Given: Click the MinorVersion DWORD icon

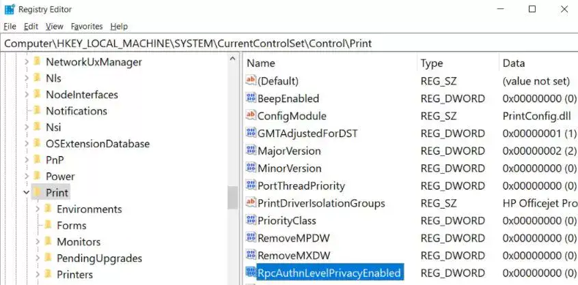Looking at the screenshot, I should pos(251,168).
